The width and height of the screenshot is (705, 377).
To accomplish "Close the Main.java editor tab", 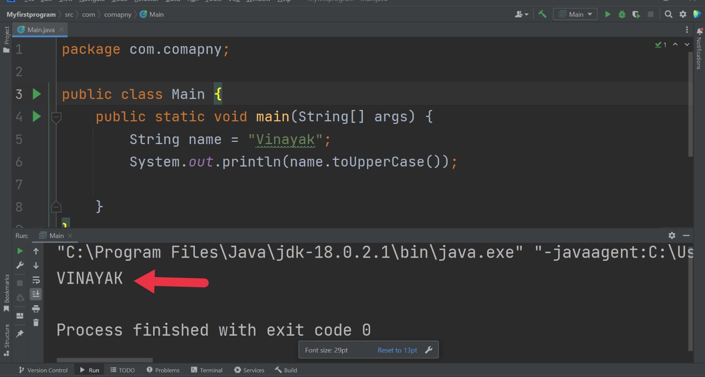I will tap(62, 30).
